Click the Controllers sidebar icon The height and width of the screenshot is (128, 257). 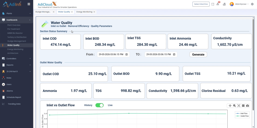coord(4,58)
